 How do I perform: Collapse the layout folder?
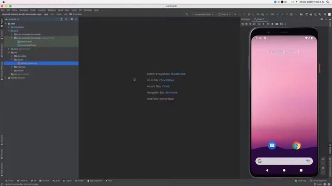click(x=12, y=60)
